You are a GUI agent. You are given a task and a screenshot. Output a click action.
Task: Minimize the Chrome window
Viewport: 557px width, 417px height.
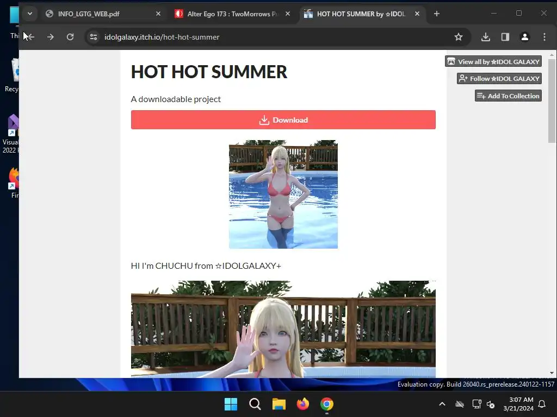(x=494, y=14)
